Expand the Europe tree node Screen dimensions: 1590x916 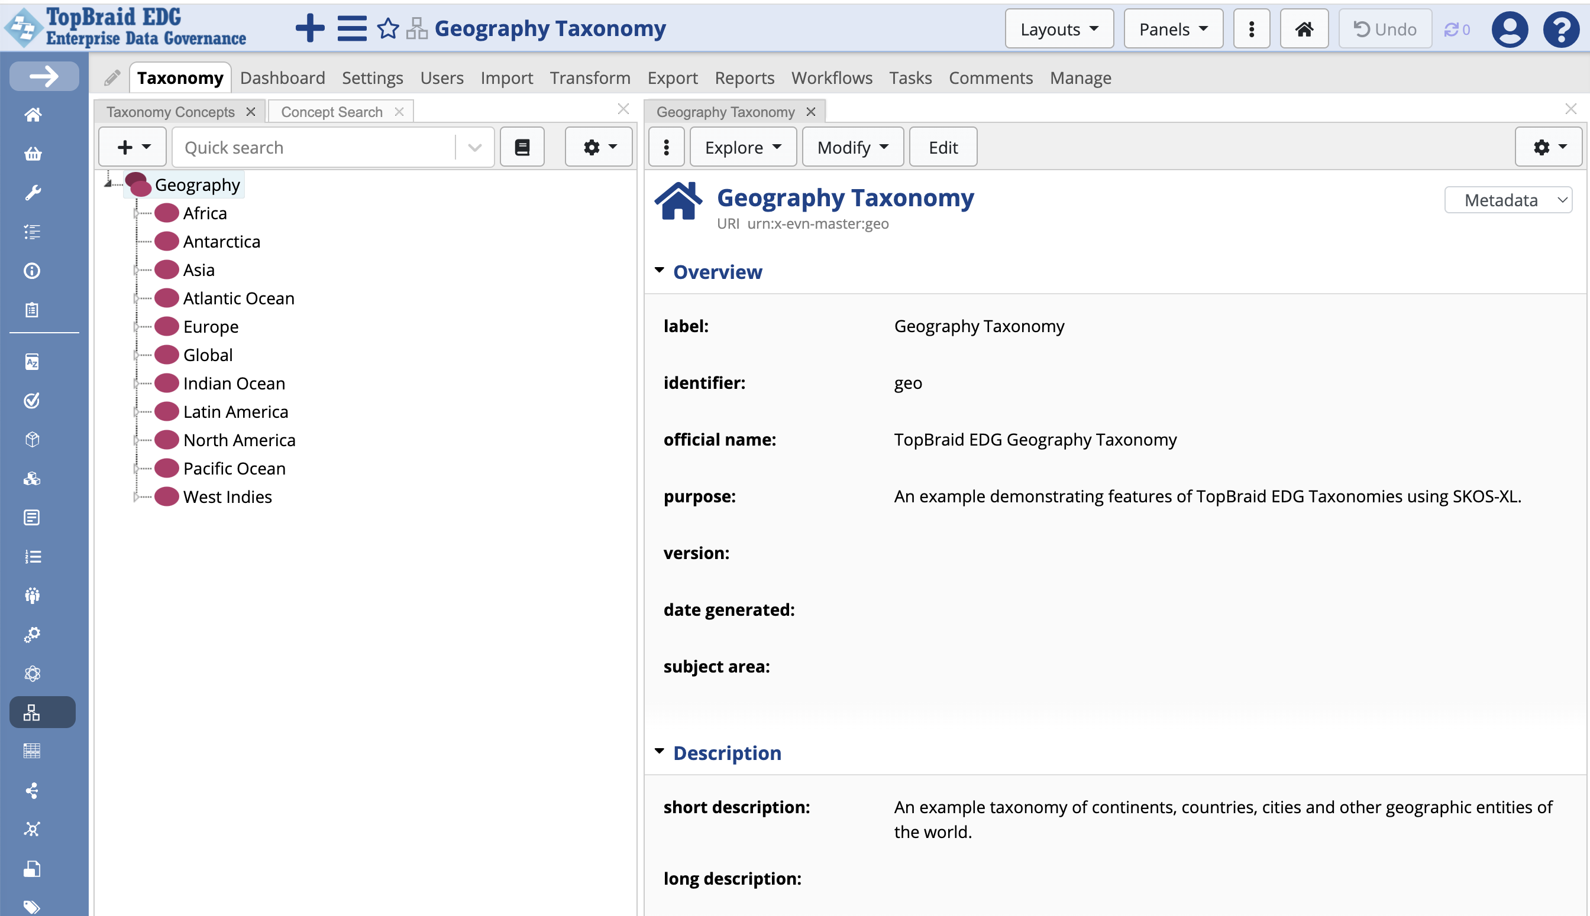135,327
